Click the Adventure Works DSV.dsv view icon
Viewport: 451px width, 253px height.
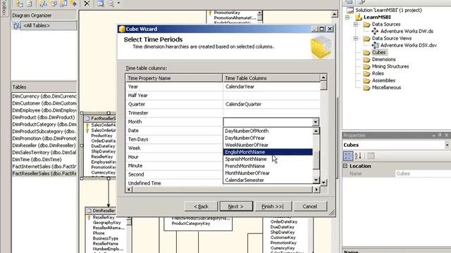pos(375,45)
